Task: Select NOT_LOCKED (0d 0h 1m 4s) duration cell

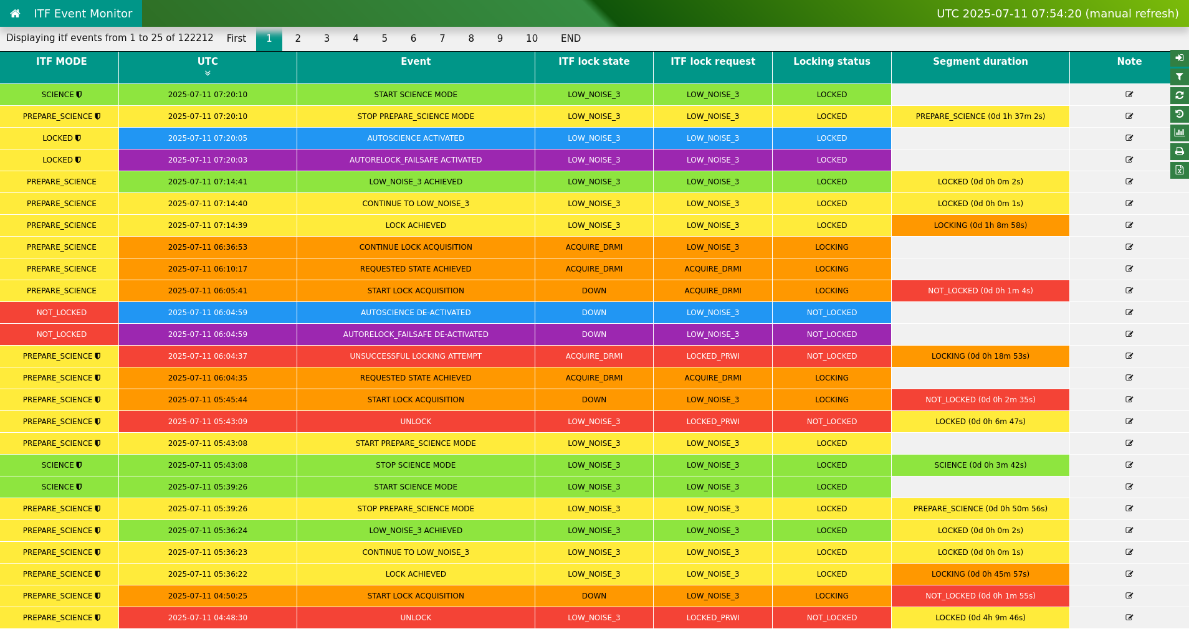Action: point(980,291)
